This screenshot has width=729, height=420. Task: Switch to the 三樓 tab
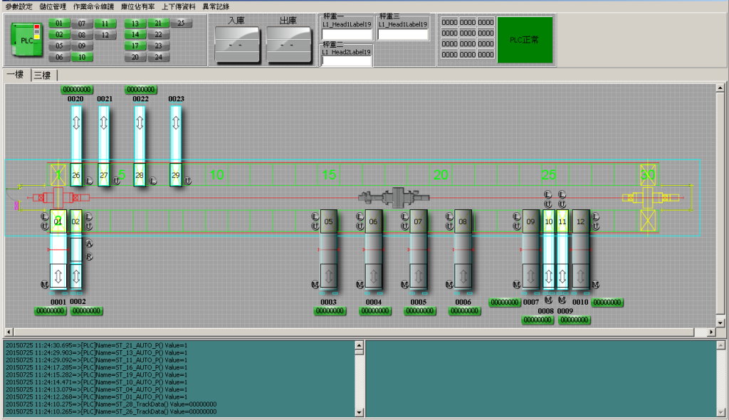pyautogui.click(x=43, y=75)
